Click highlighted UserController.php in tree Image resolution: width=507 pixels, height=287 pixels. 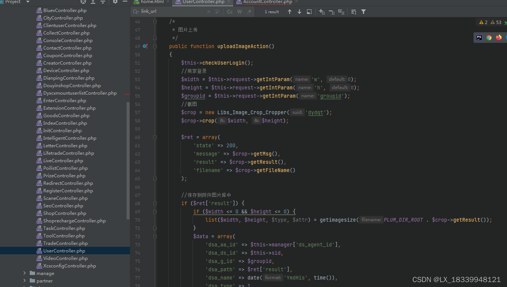[x=64, y=251]
